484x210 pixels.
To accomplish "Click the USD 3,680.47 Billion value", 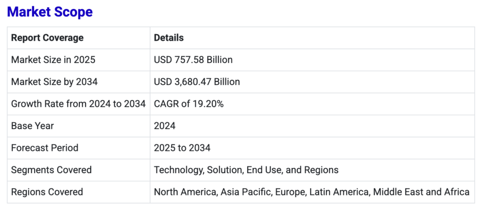I will [197, 82].
